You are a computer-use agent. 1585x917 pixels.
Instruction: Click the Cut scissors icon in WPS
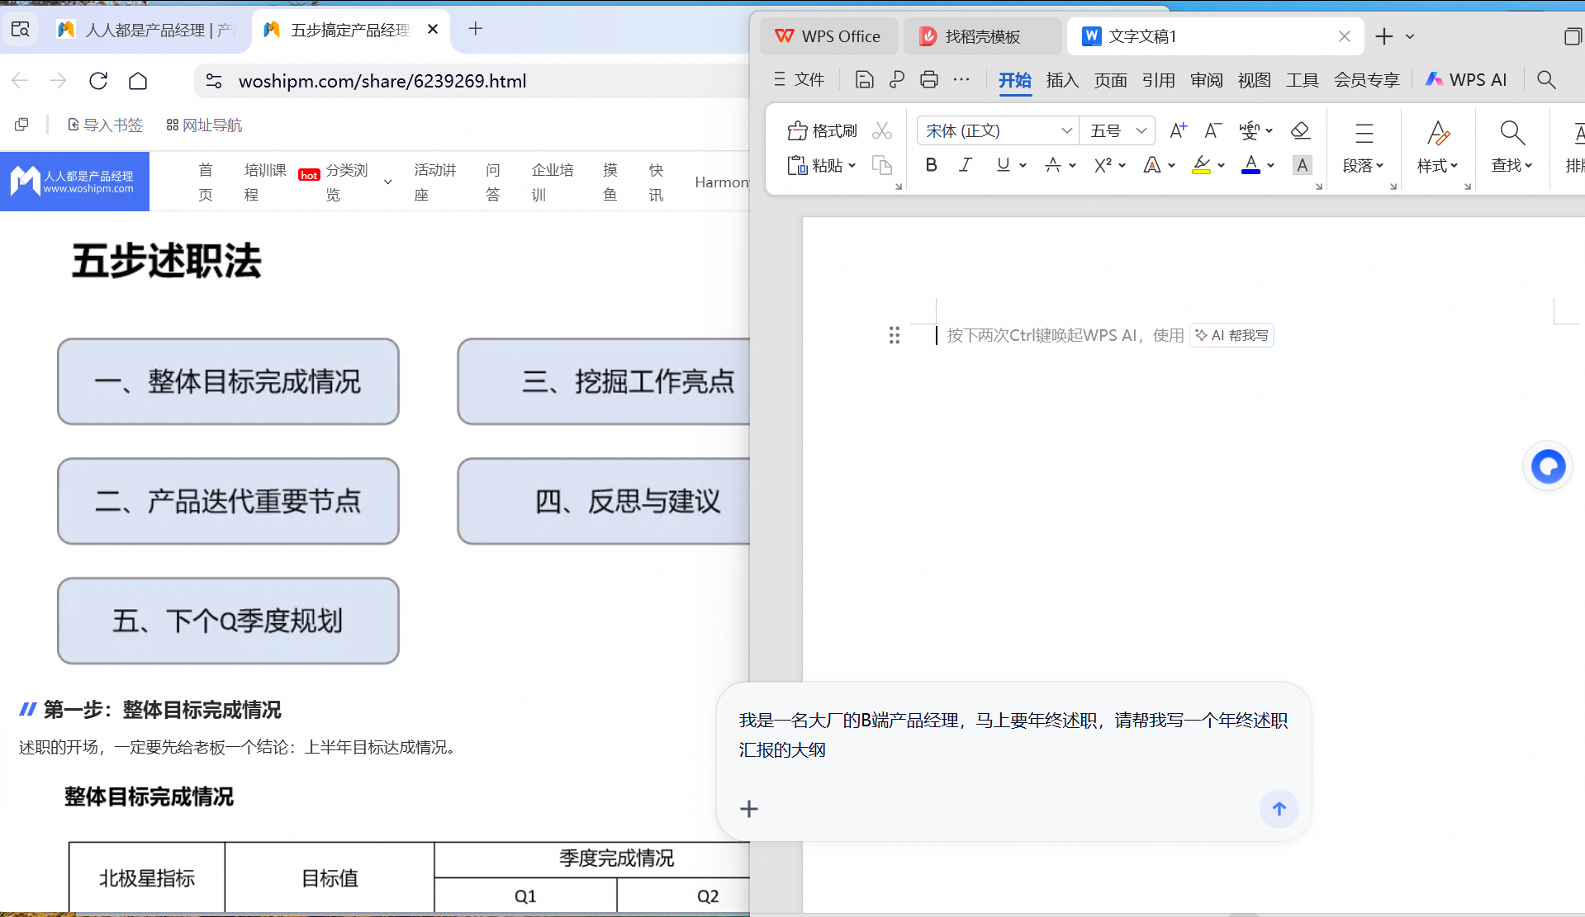pos(882,130)
